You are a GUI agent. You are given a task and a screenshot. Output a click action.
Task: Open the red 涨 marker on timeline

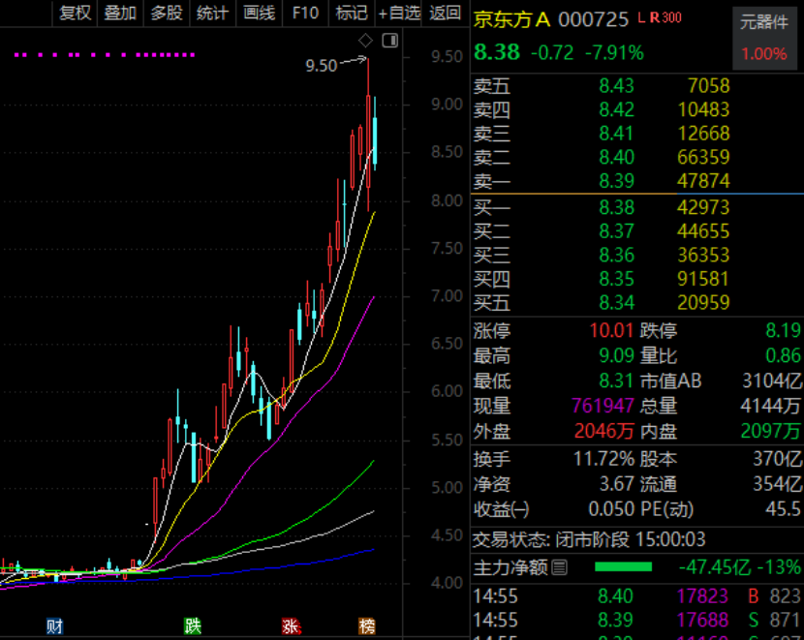[291, 626]
